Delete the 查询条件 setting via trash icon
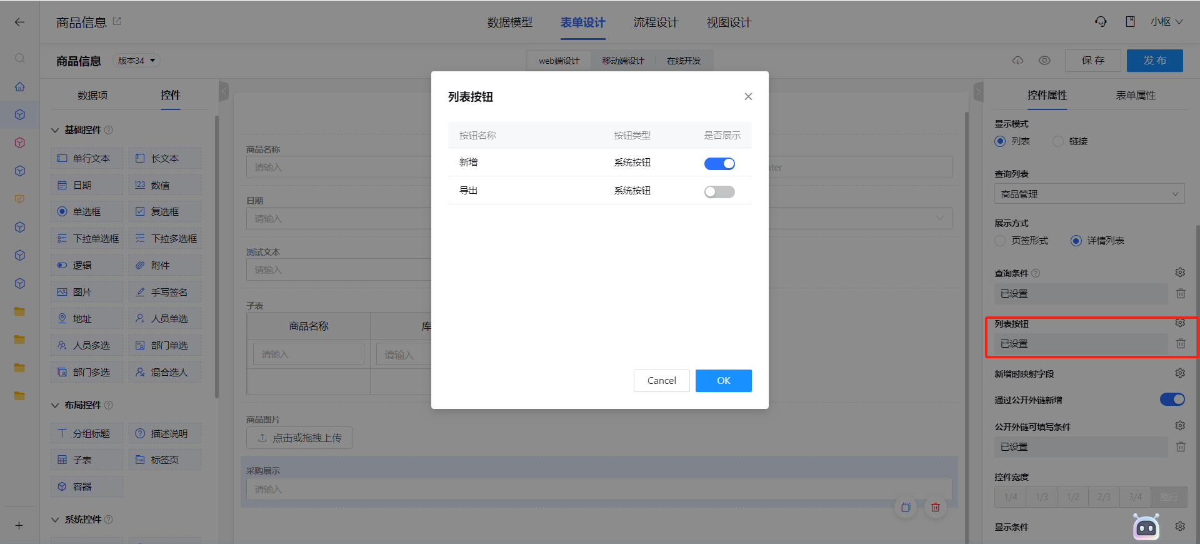This screenshot has height=544, width=1200. point(1181,293)
